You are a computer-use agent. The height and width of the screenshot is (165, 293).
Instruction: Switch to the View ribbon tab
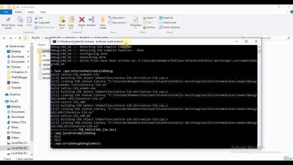pos(43,12)
